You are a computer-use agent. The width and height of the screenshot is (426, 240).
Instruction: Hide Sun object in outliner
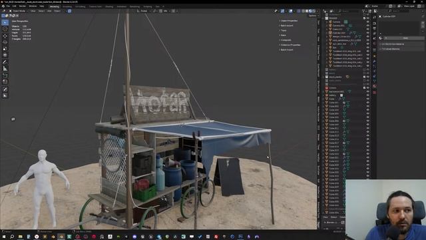click(x=368, y=47)
